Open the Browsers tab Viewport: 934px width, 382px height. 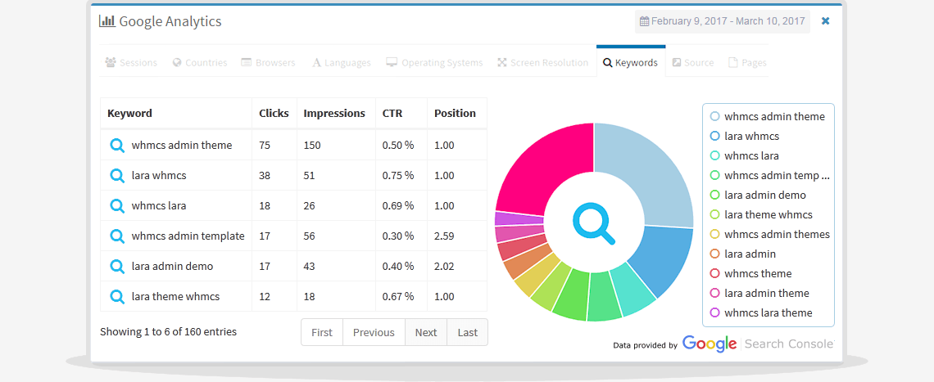click(x=268, y=62)
